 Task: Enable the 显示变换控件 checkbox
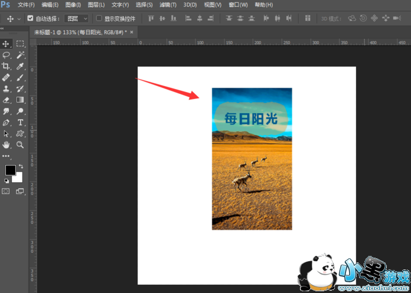coord(99,18)
